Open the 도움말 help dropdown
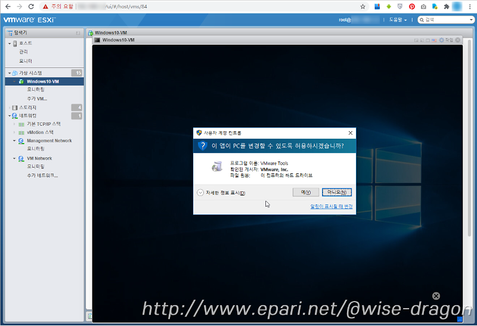Image resolution: width=477 pixels, height=326 pixels. click(398, 20)
